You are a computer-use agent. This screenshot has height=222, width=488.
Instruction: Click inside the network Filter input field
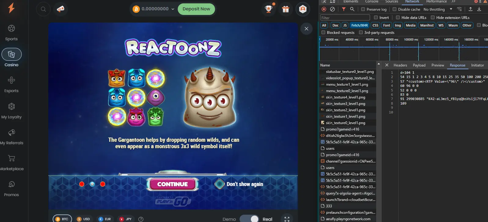[345, 18]
